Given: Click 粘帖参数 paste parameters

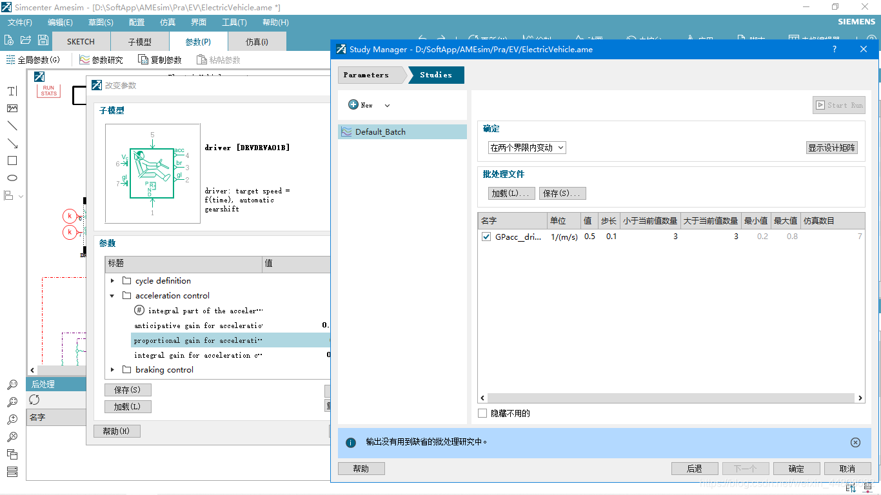Looking at the screenshot, I should pyautogui.click(x=219, y=60).
